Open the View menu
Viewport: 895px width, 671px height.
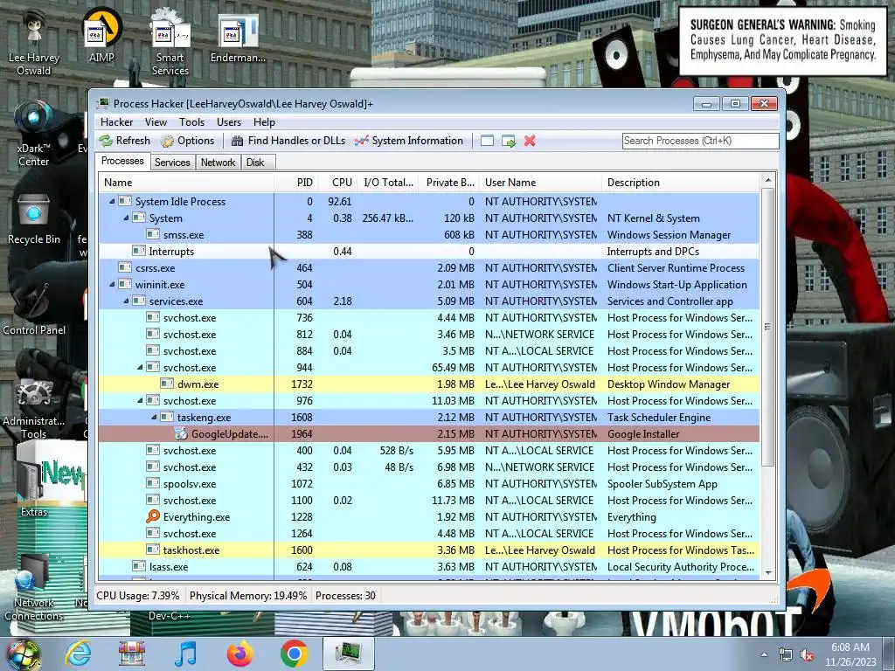coord(156,122)
